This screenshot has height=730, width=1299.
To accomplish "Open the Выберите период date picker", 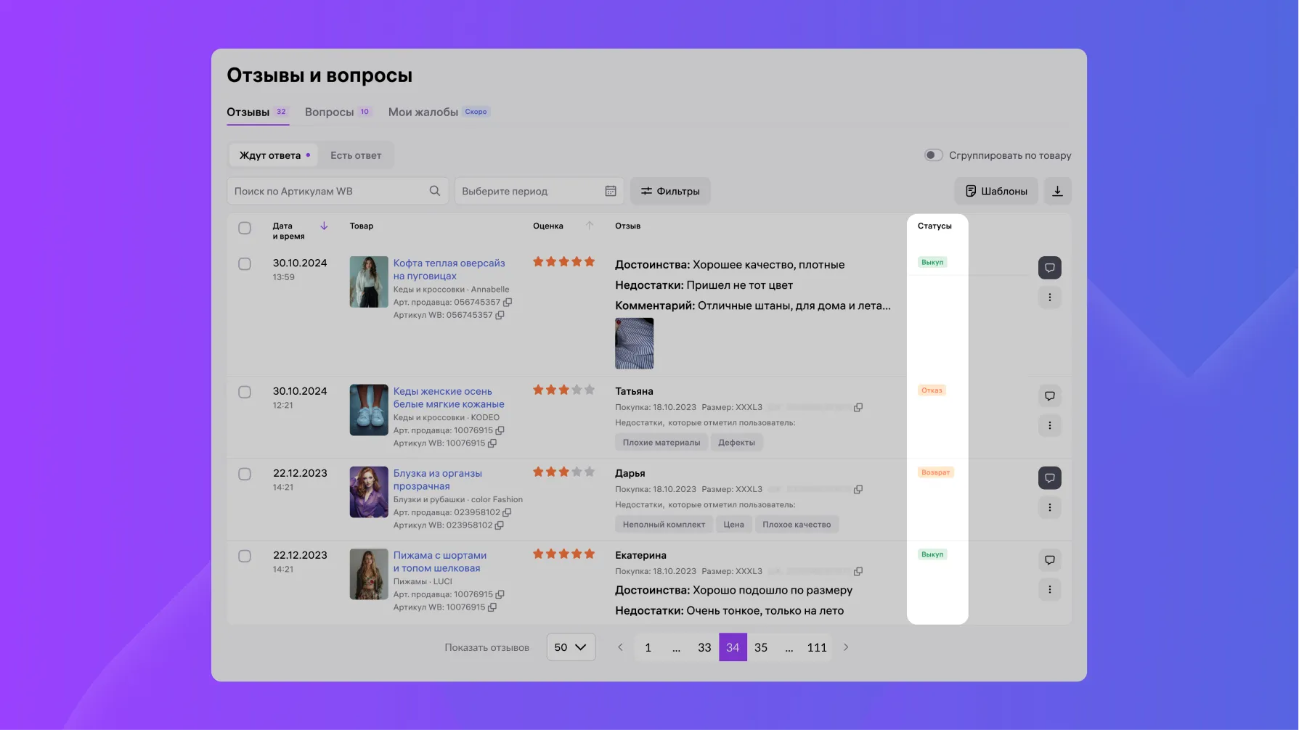I will (539, 191).
